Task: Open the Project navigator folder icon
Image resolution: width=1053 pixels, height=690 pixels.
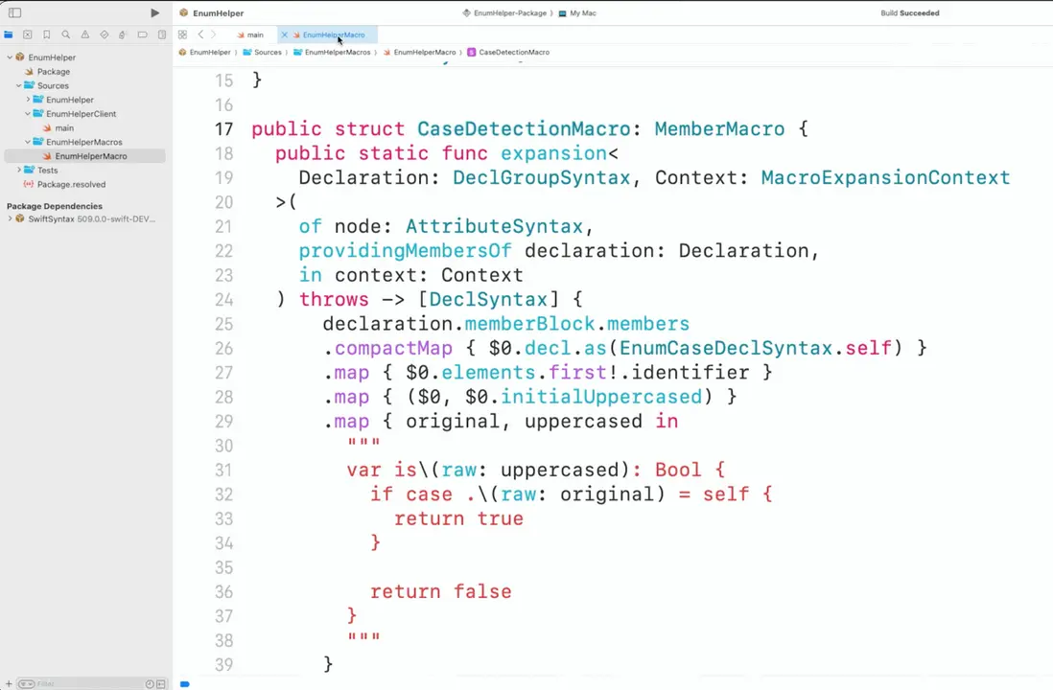Action: click(9, 34)
